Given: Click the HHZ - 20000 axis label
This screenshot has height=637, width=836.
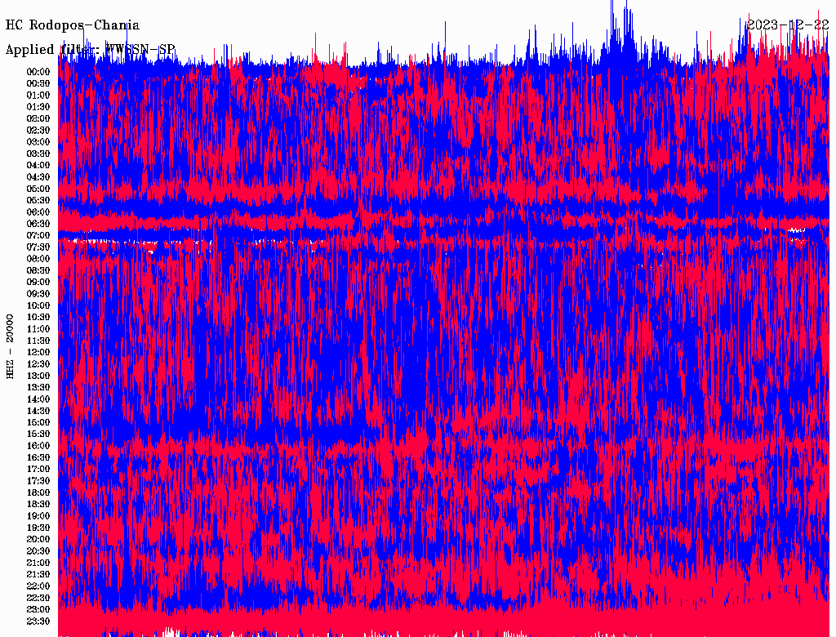Looking at the screenshot, I should [x=11, y=345].
